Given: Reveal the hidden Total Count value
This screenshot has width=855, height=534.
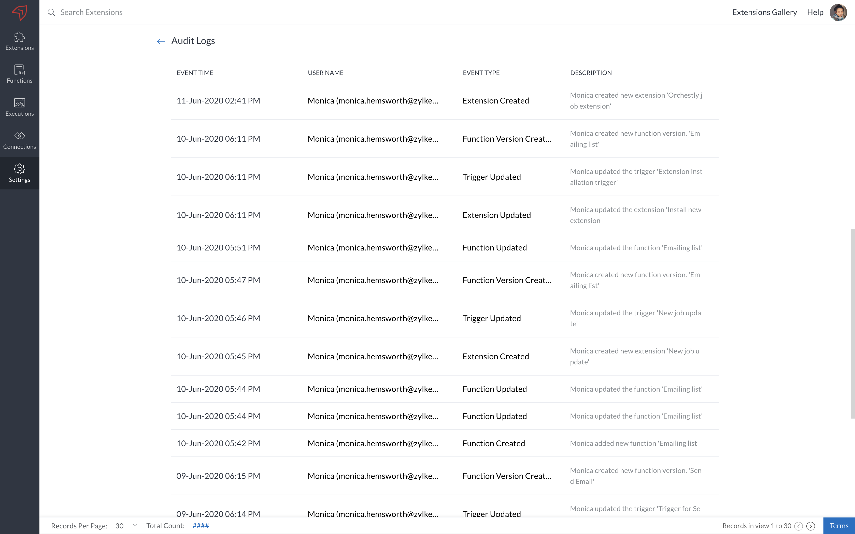Looking at the screenshot, I should coord(201,526).
